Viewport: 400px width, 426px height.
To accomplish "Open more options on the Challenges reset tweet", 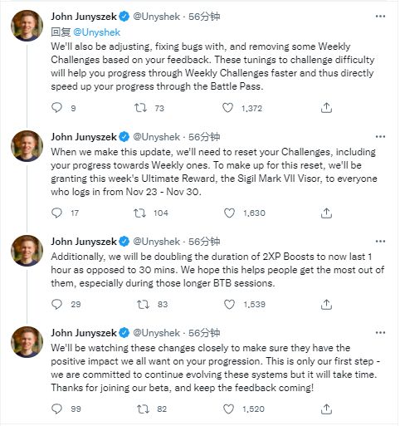I will click(x=380, y=136).
